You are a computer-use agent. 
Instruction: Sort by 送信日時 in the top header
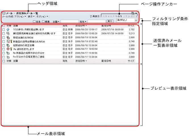(x=81, y=26)
